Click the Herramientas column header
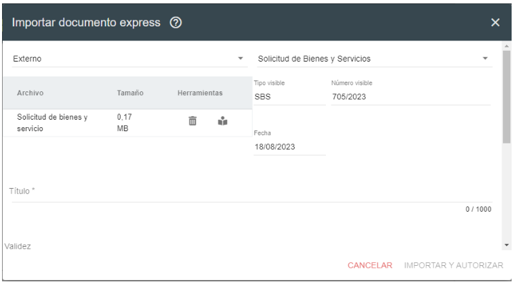 coord(200,93)
